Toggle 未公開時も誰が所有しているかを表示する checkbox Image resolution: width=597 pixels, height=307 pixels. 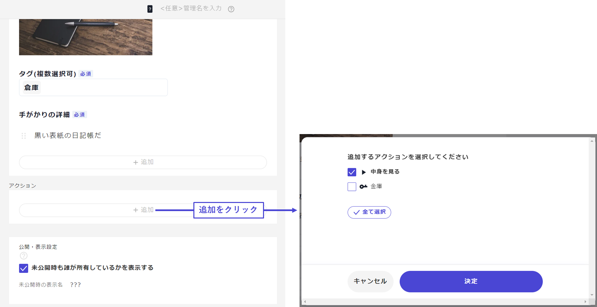pos(23,268)
